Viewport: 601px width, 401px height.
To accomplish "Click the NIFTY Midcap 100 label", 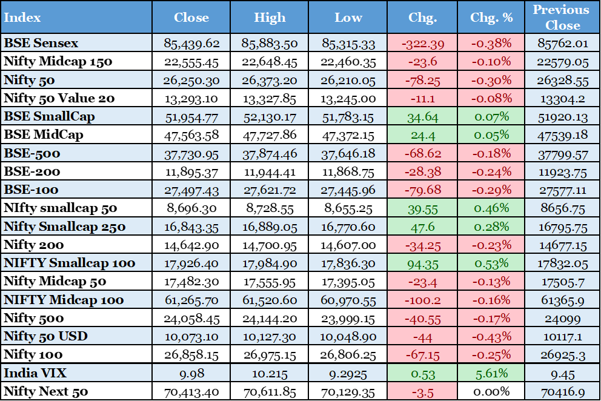I will click(64, 300).
